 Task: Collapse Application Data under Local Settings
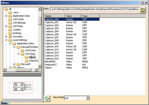[10, 43]
